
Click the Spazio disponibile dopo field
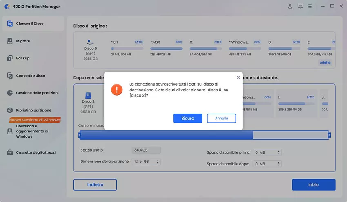pyautogui.click(x=267, y=164)
